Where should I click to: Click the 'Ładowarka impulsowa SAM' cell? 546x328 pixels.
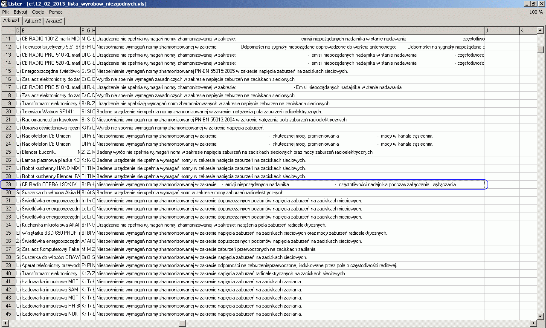(x=50, y=290)
